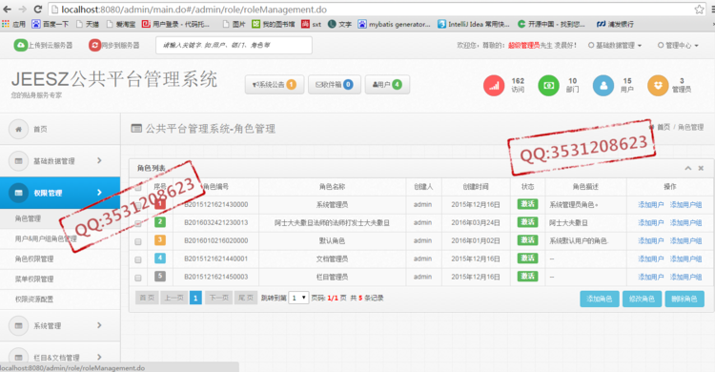Click the green cloud upload icon

coord(21,45)
